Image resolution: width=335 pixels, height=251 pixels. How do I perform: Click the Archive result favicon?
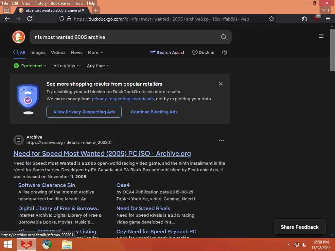coord(19,140)
